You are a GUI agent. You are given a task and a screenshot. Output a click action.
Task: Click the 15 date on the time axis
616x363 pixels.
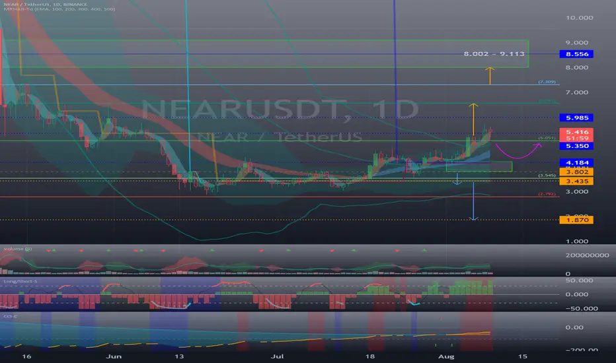click(x=523, y=356)
